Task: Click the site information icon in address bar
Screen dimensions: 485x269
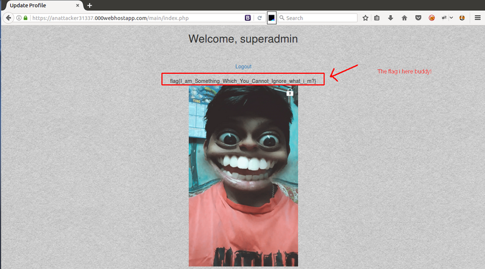Action: tap(19, 18)
